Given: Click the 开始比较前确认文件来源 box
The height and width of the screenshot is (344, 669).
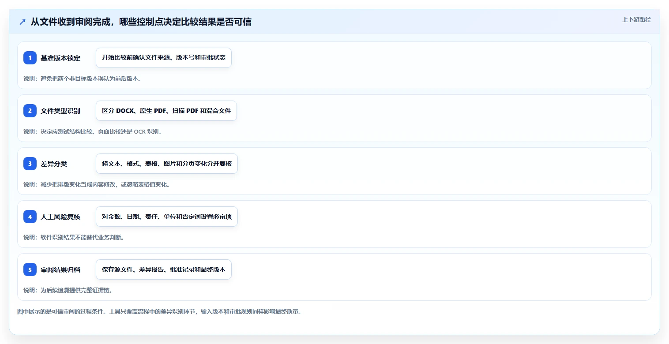Looking at the screenshot, I should (164, 58).
